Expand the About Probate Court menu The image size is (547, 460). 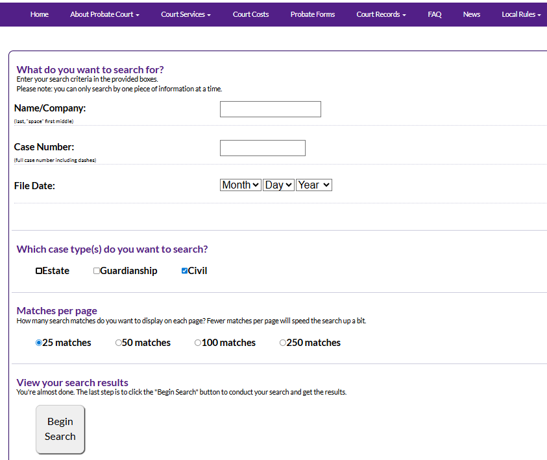pos(104,14)
